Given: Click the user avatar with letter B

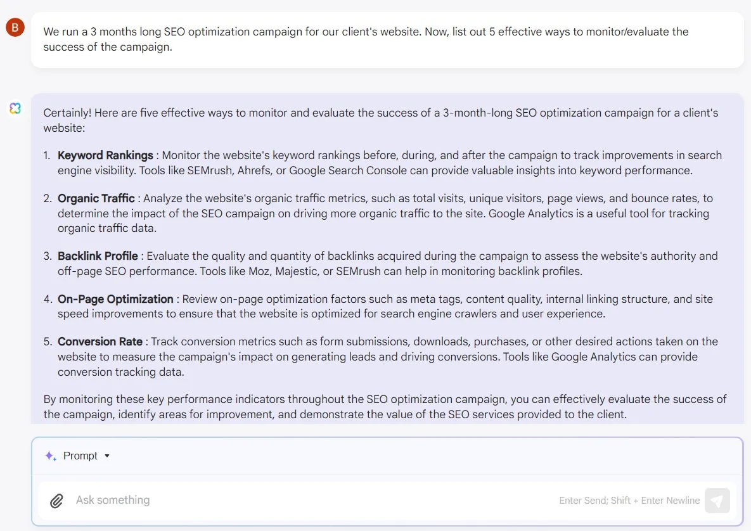Looking at the screenshot, I should click(15, 27).
